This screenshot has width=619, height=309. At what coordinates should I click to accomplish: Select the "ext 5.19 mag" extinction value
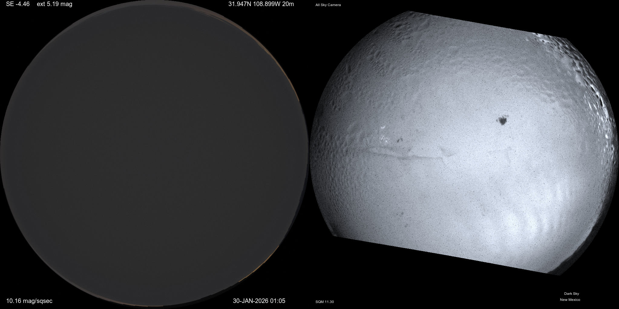click(x=54, y=4)
